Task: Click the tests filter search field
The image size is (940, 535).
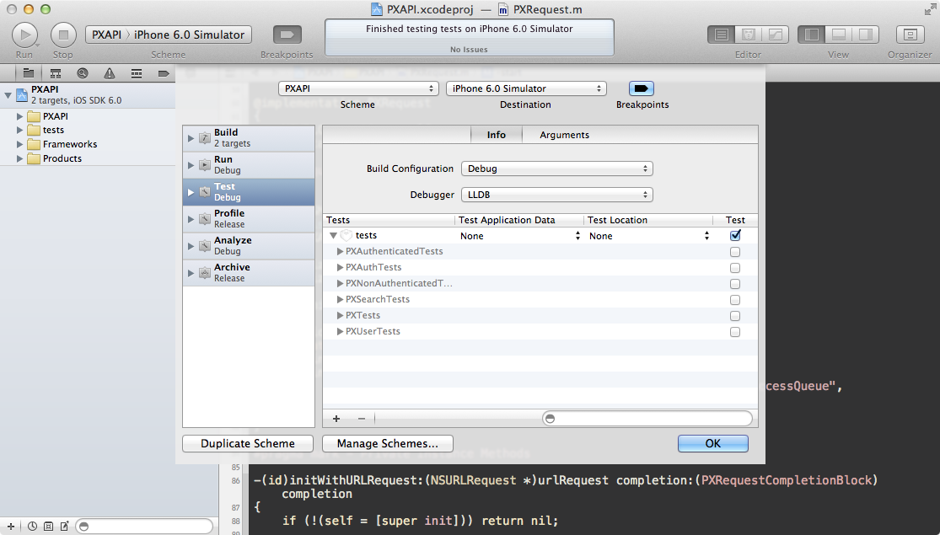Action: pyautogui.click(x=649, y=418)
